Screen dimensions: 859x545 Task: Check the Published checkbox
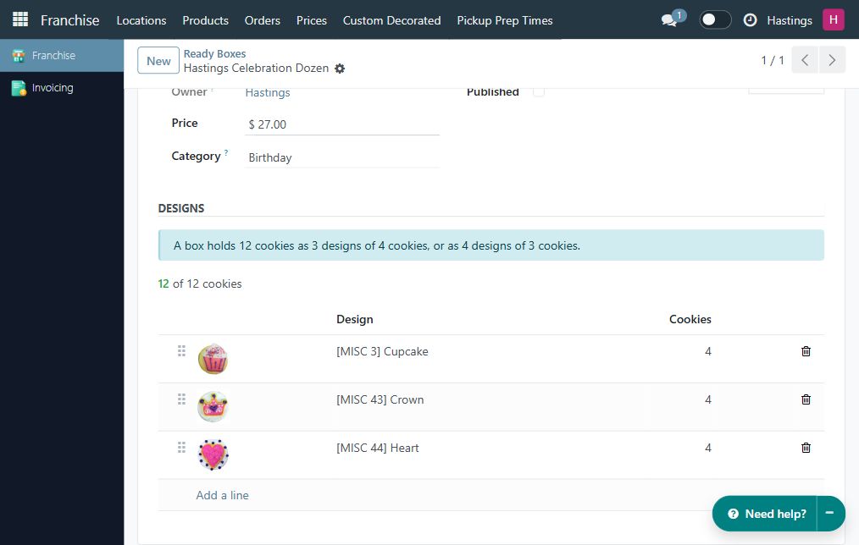(539, 91)
